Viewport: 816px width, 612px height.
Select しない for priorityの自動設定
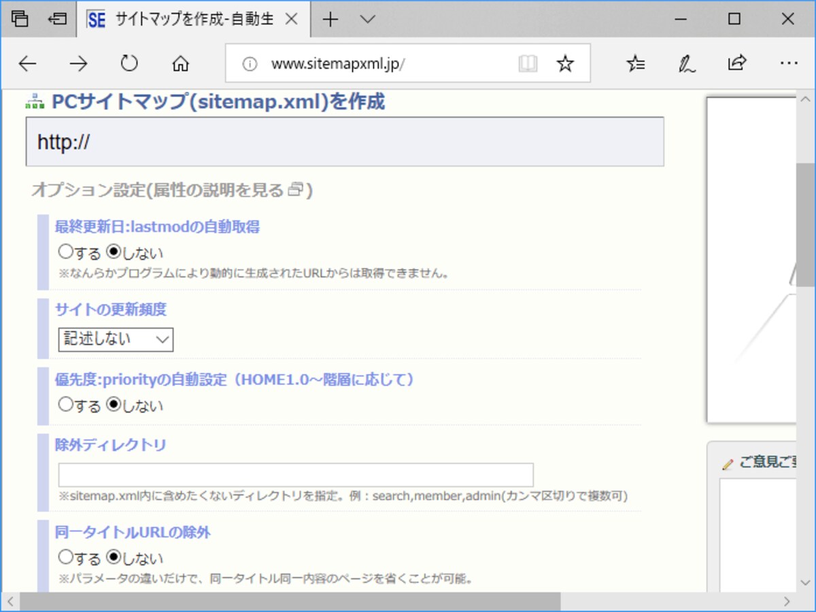pos(114,404)
